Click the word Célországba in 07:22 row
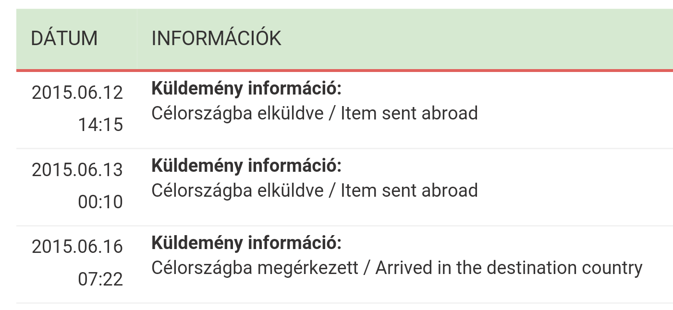673x310 pixels. (x=202, y=268)
